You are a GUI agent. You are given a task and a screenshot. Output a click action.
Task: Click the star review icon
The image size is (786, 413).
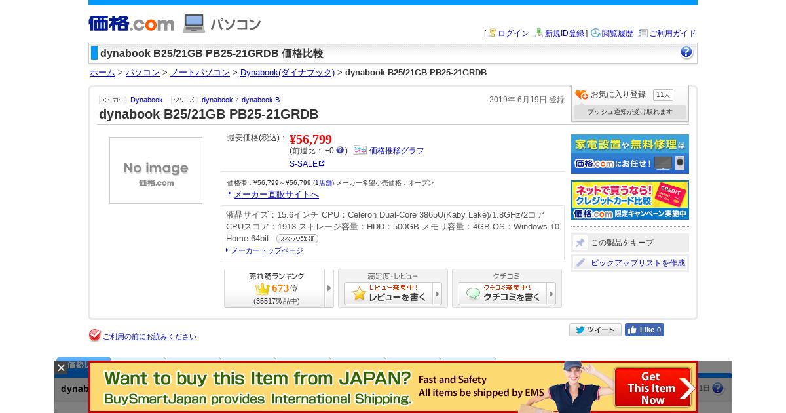359,294
